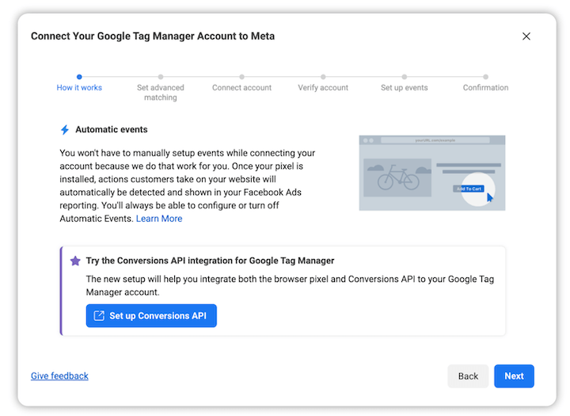Click Set up Conversions API button

(151, 315)
